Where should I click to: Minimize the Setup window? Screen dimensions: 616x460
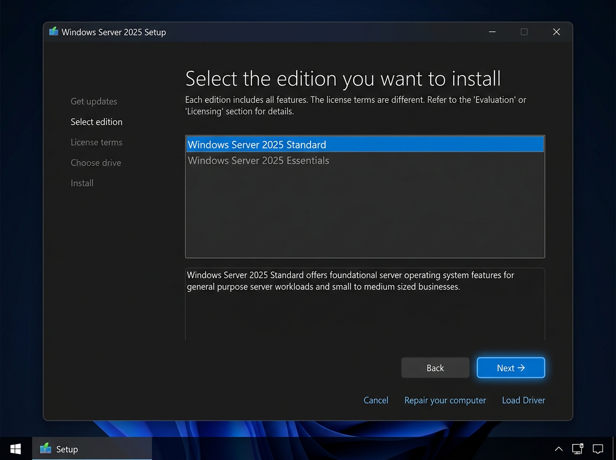pyautogui.click(x=492, y=32)
